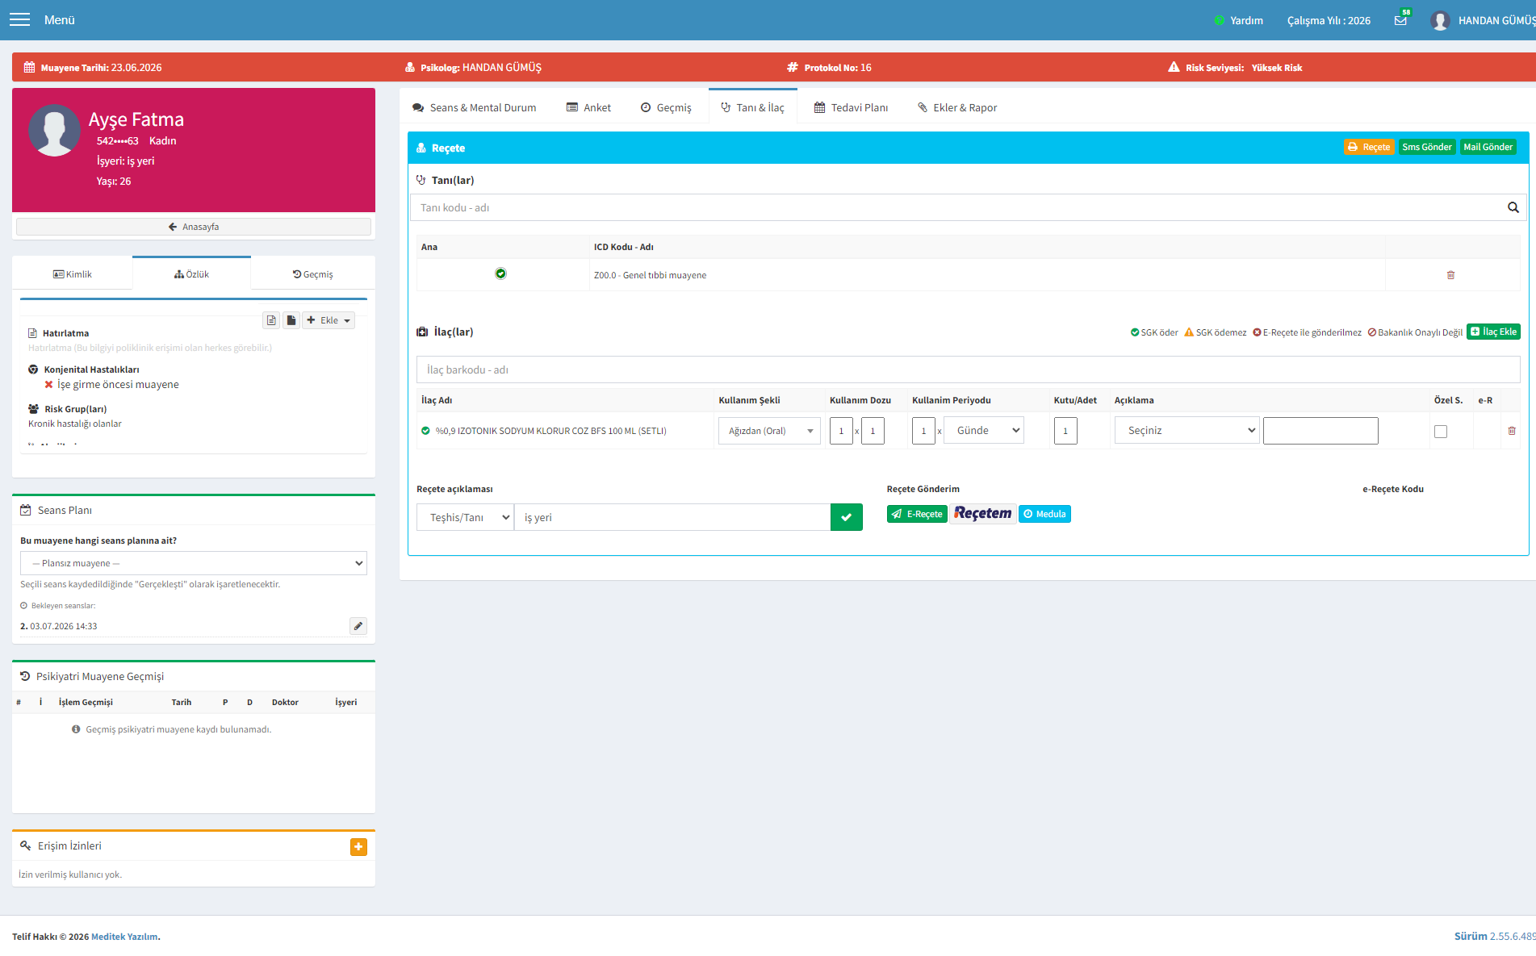
Task: Switch to the Tedavi Planı tab
Action: pyautogui.click(x=851, y=107)
